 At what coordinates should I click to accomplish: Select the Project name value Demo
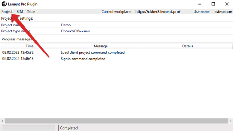click(x=66, y=25)
